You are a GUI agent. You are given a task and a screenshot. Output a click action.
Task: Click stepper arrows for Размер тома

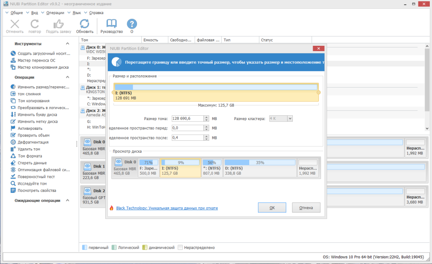click(207, 118)
